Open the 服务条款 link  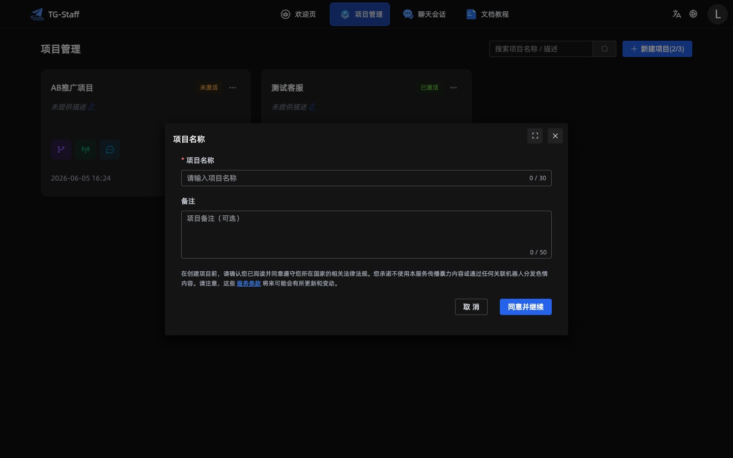coord(249,283)
